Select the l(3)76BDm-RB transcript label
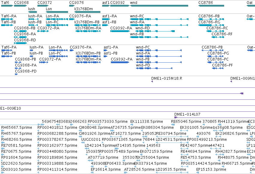 pos(87,22)
